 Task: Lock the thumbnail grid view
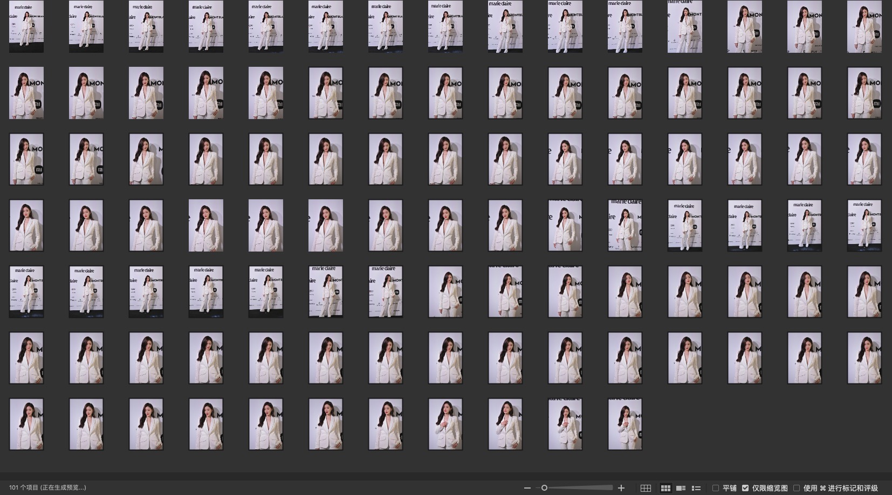(646, 488)
